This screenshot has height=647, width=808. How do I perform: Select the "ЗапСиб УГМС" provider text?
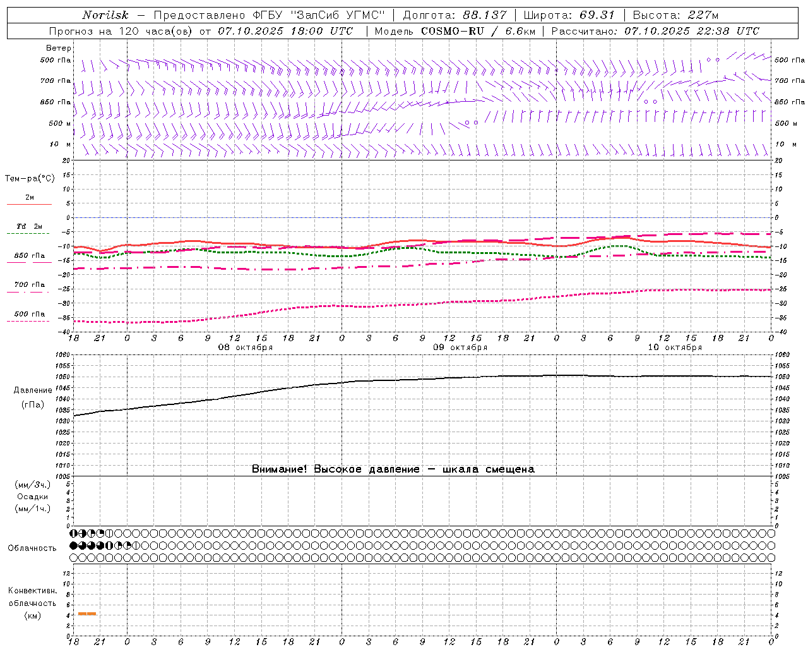(x=339, y=15)
